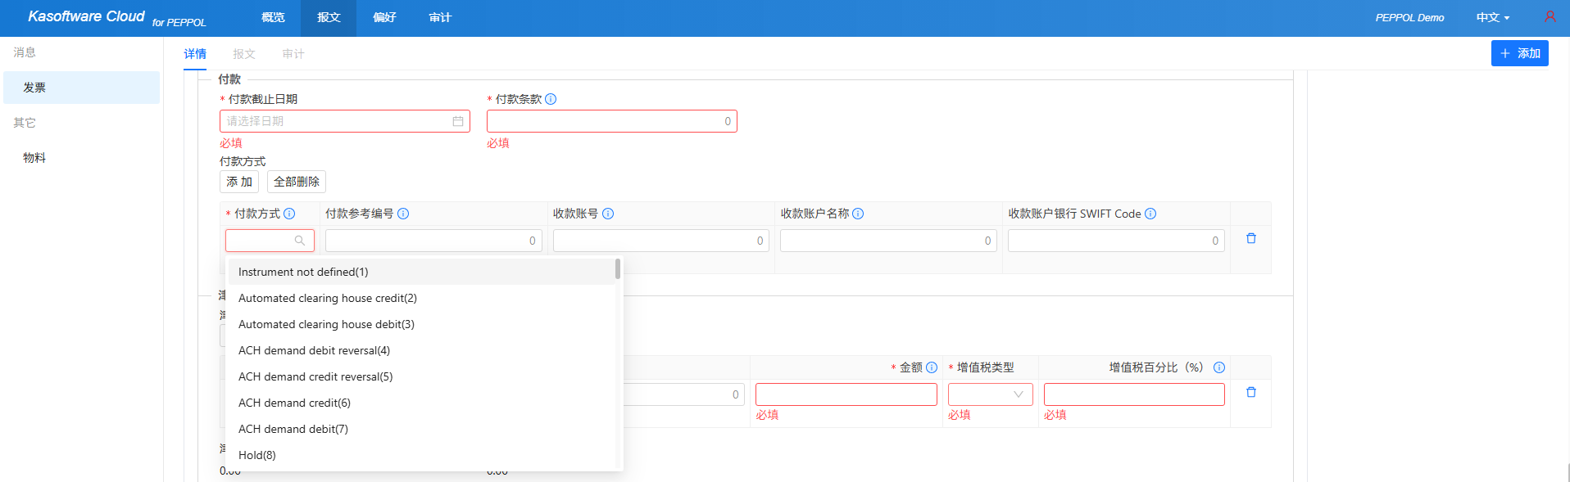Click the info icon next to 付款参考编号
The height and width of the screenshot is (482, 1570).
[403, 214]
